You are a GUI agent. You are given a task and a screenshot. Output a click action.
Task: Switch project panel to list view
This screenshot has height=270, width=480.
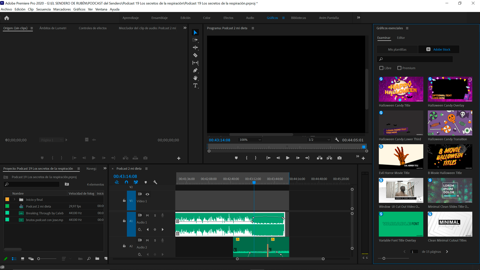pos(14,258)
